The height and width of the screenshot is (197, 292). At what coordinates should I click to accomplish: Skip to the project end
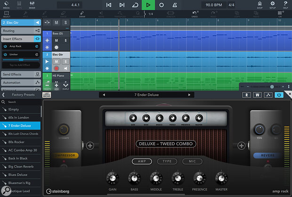pyautogui.click(x=122, y=5)
